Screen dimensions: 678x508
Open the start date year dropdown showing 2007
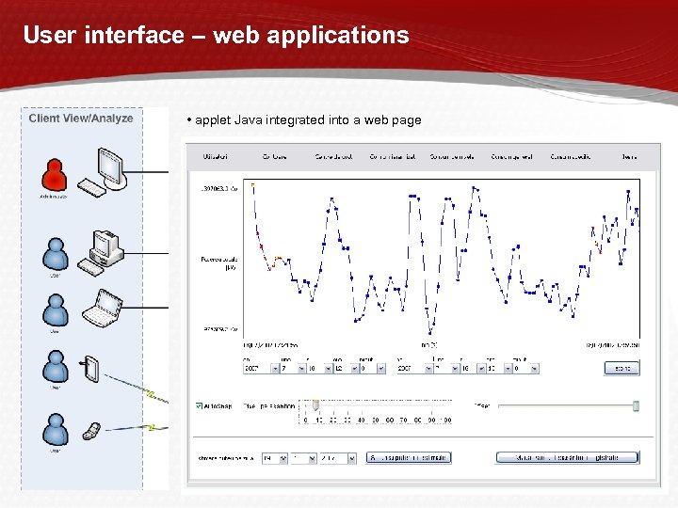[x=261, y=369]
